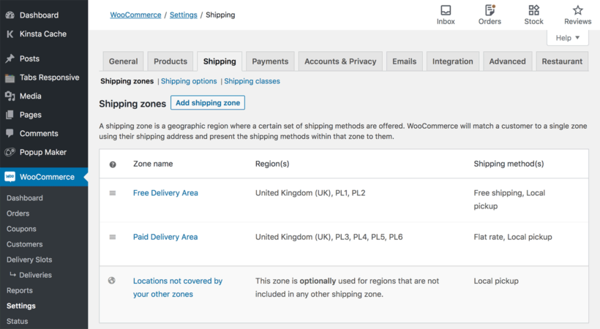600x329 pixels.
Task: Open the Restaurant settings tab
Action: click(x=562, y=61)
